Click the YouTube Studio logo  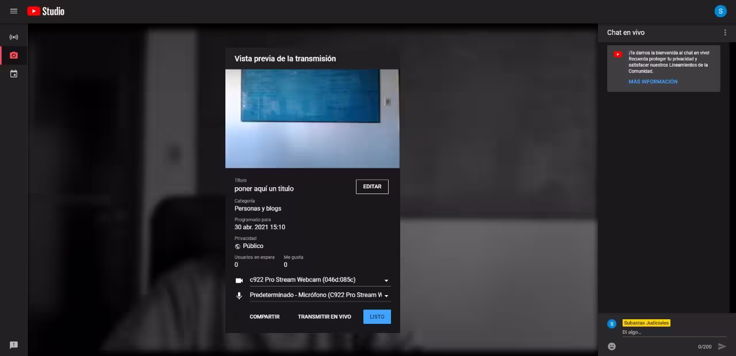tap(46, 11)
